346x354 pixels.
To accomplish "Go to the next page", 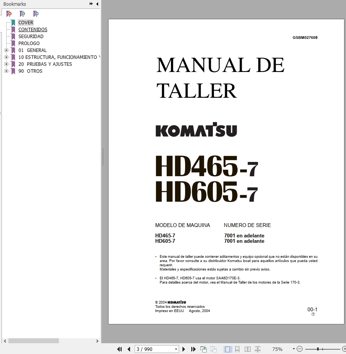I will 184,349.
